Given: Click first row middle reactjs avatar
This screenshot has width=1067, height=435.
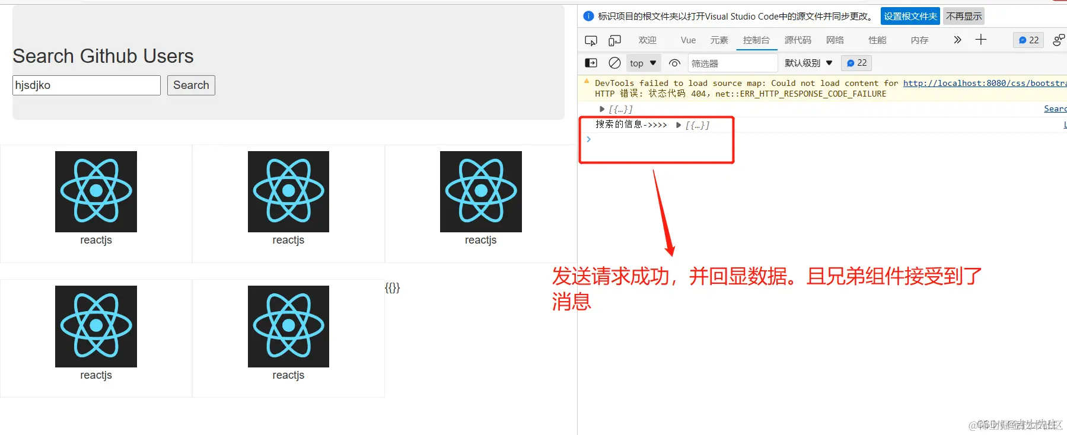Looking at the screenshot, I should 288,191.
